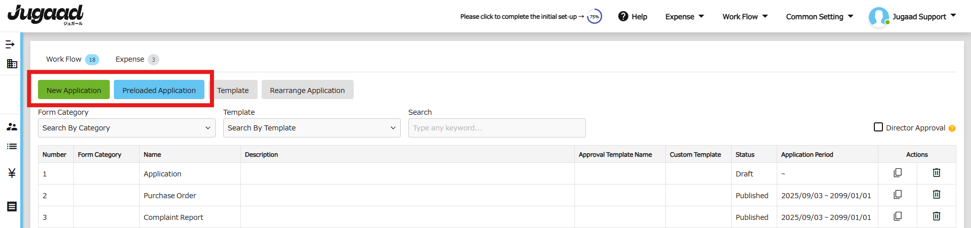
Task: Open the company building icon in the sidebar
Action: coord(12,64)
